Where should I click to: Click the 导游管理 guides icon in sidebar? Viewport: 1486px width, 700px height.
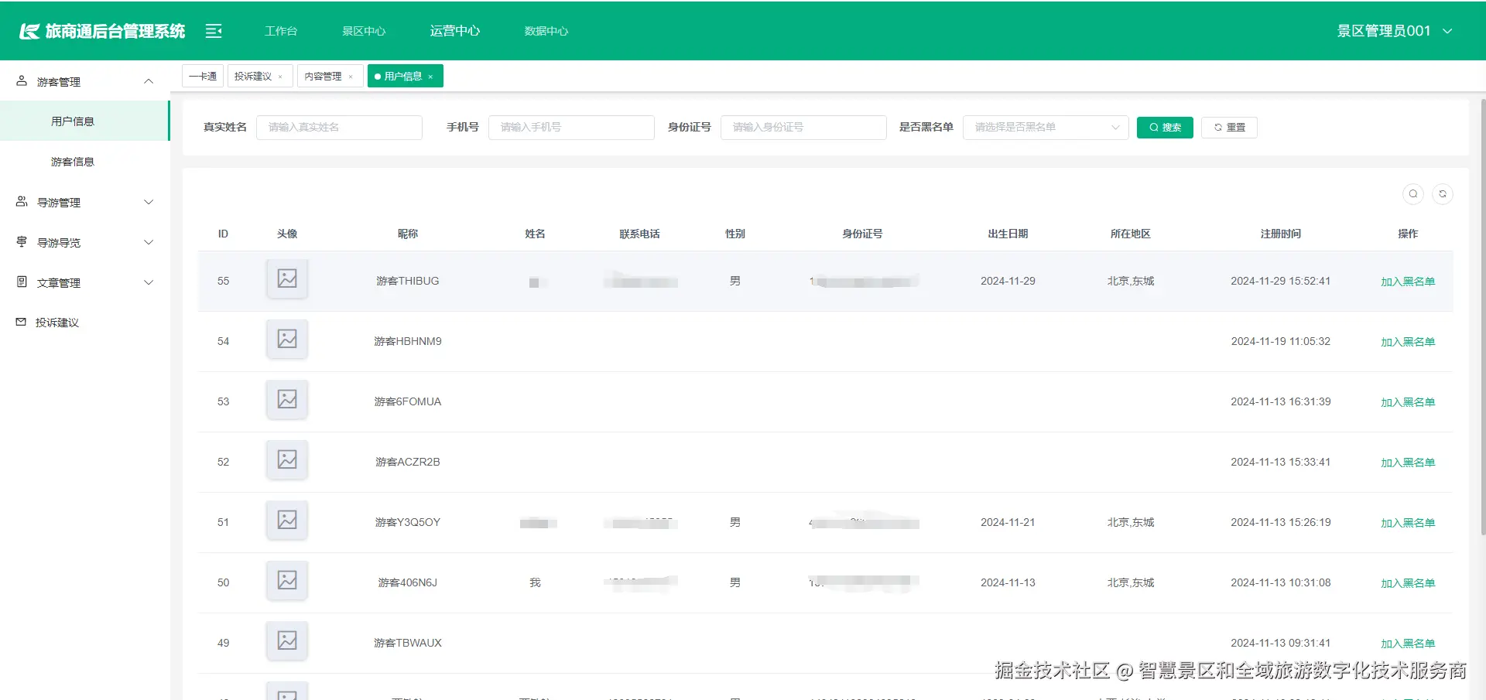point(20,201)
